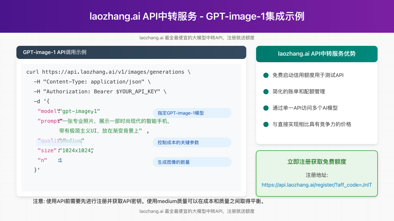This screenshot has width=394, height=221.
Task: Select the text 与直接实现相比具有竞争力的价格
Action: click(x=312, y=124)
